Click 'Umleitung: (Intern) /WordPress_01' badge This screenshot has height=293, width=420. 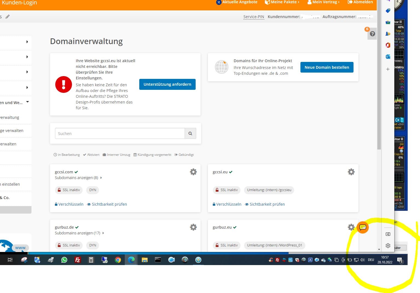click(274, 245)
